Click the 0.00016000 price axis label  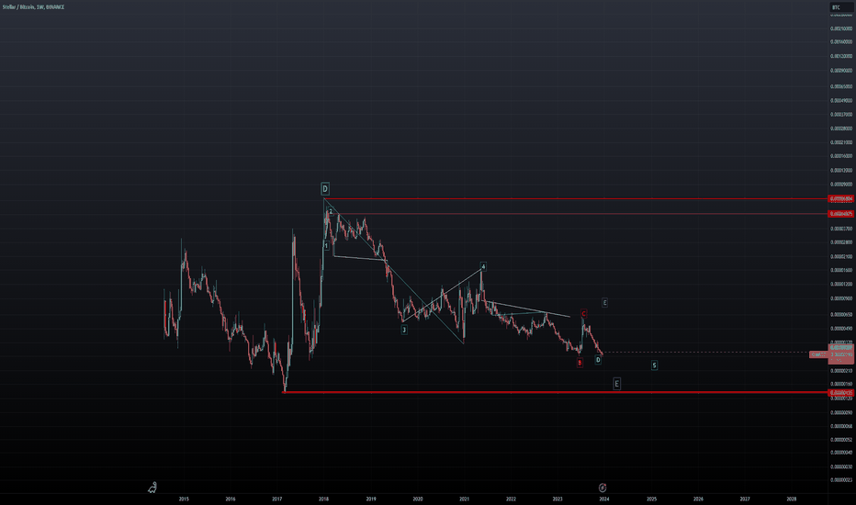pyautogui.click(x=841, y=156)
